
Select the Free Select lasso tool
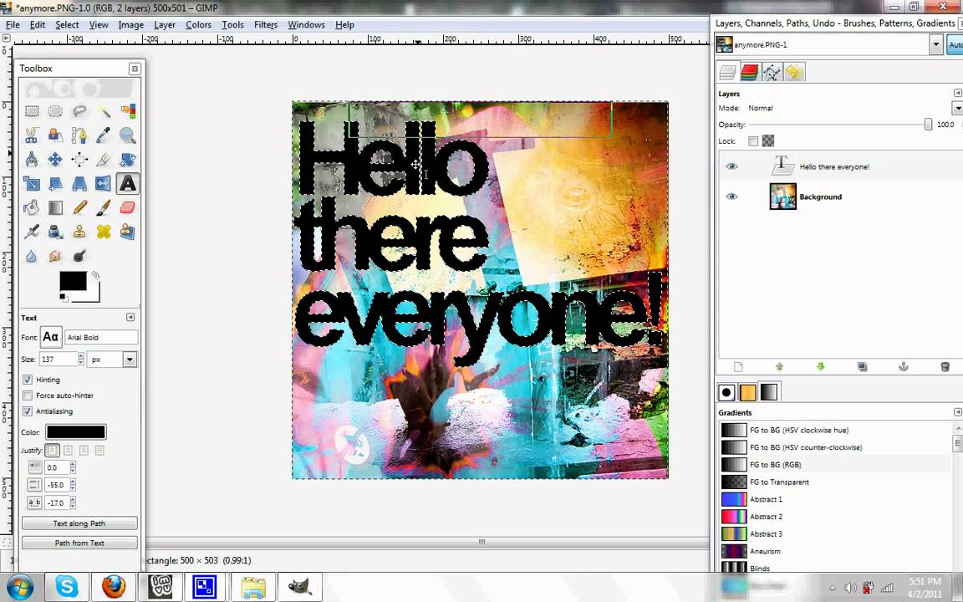(x=79, y=111)
